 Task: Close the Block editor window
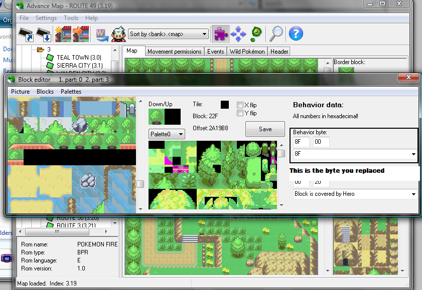[x=408, y=77]
